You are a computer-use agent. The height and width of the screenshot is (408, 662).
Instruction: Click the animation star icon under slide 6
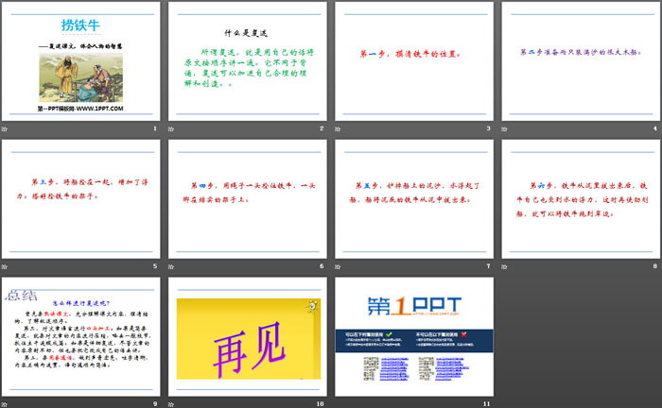pos(171,266)
